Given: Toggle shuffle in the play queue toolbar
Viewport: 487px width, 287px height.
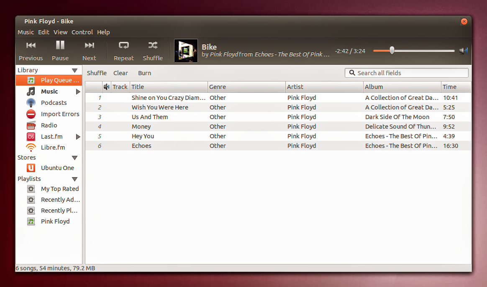Looking at the screenshot, I should pyautogui.click(x=97, y=73).
